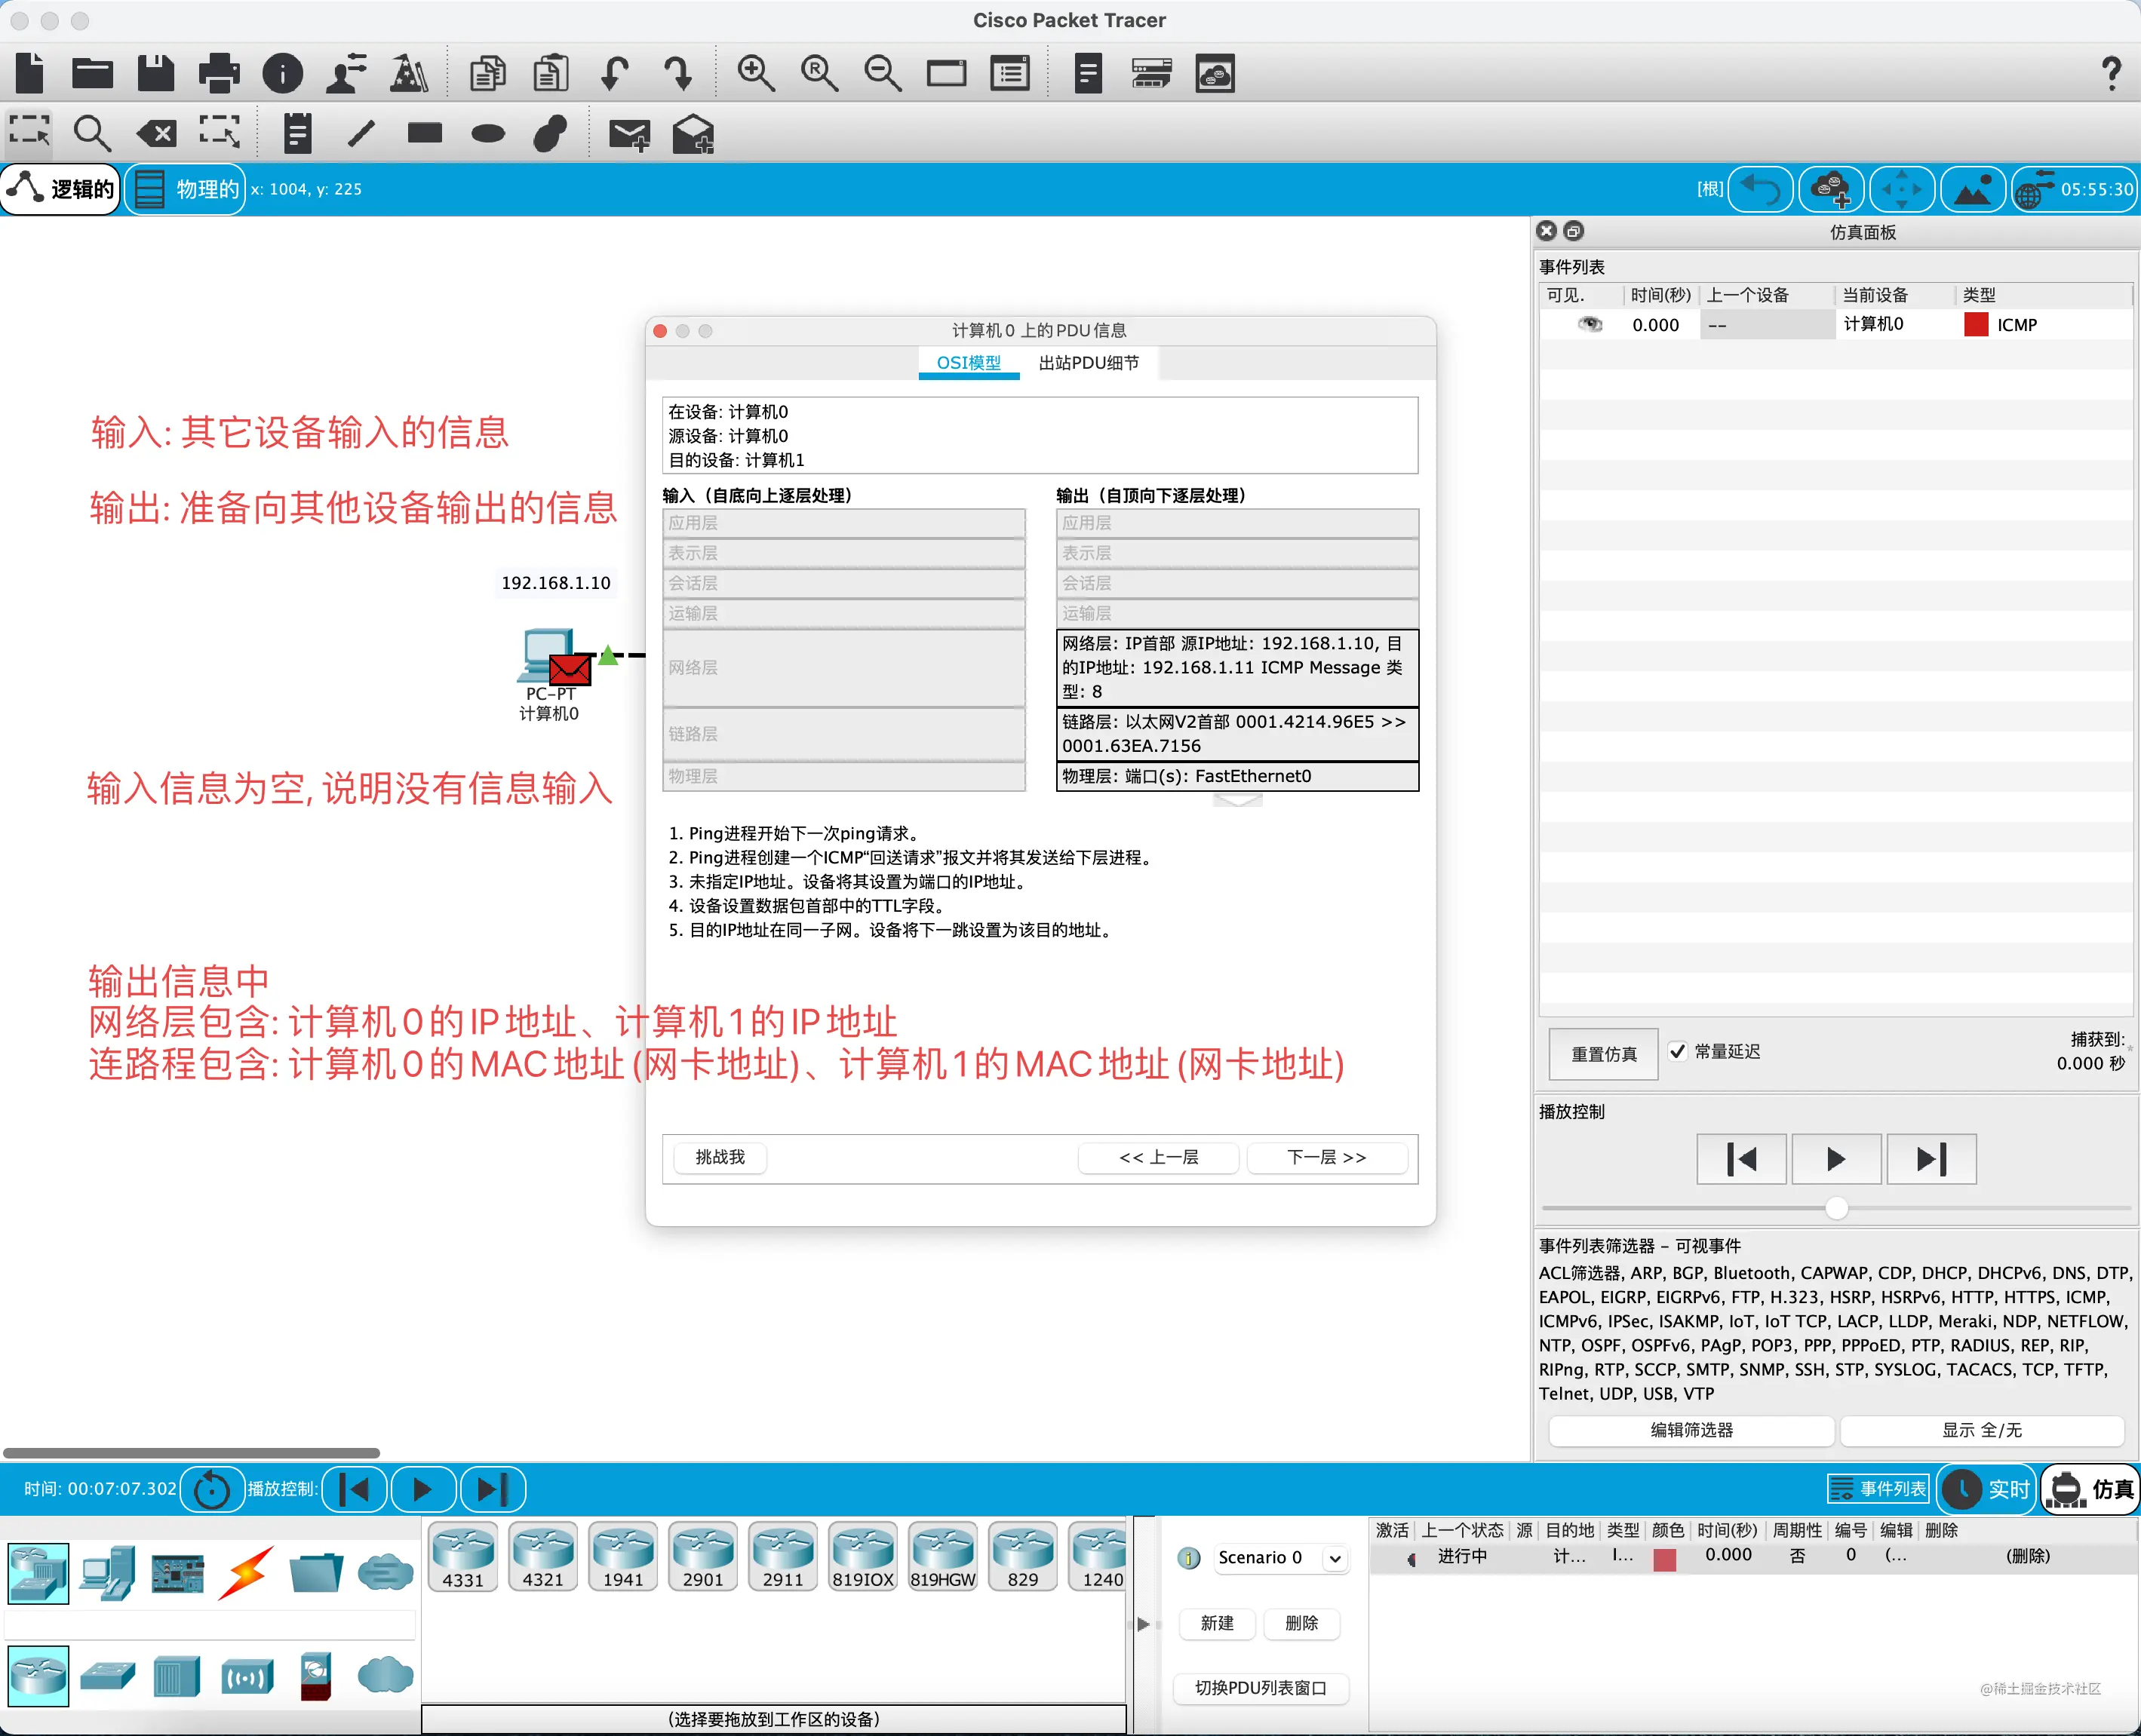
Task: Zoom in with plus magnifier
Action: (755, 73)
